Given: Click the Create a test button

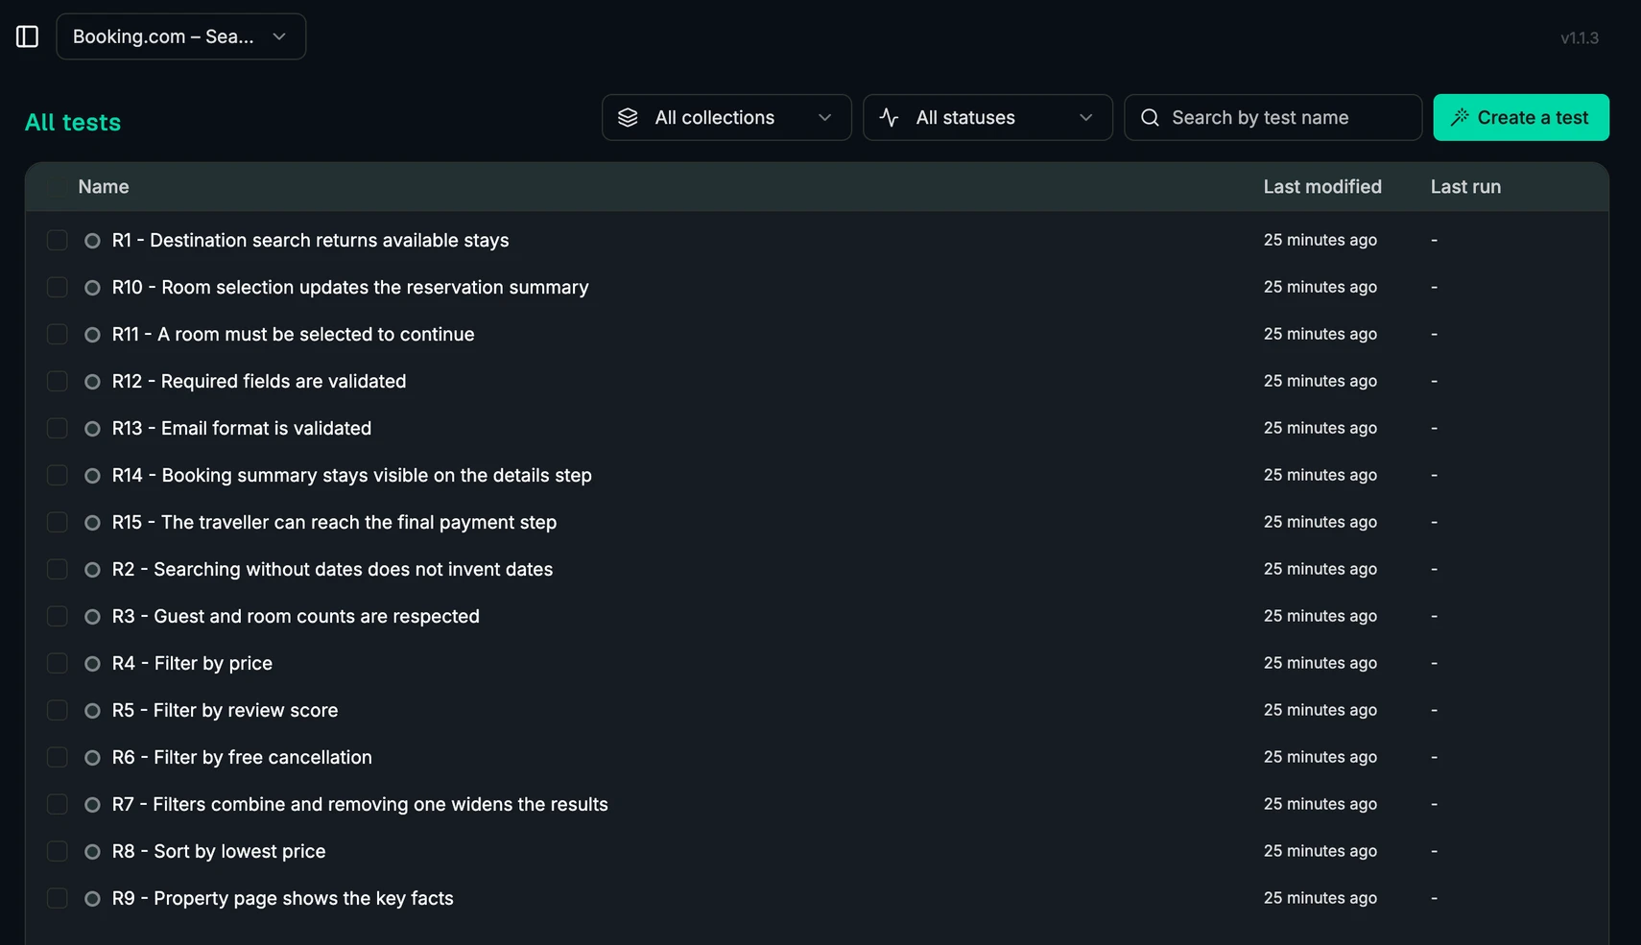Looking at the screenshot, I should tap(1521, 117).
